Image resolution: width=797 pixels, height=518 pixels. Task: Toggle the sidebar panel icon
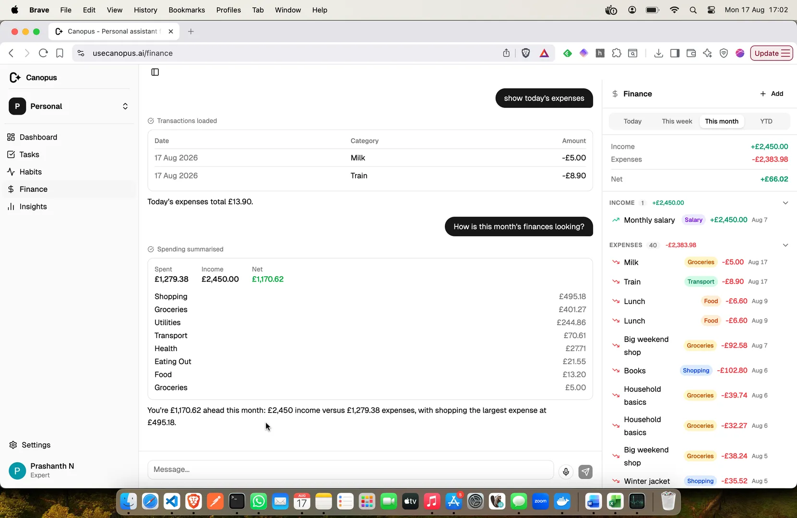pos(155,72)
